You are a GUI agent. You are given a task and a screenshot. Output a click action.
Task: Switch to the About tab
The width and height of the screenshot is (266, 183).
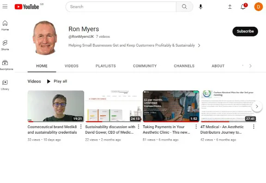pos(218,66)
